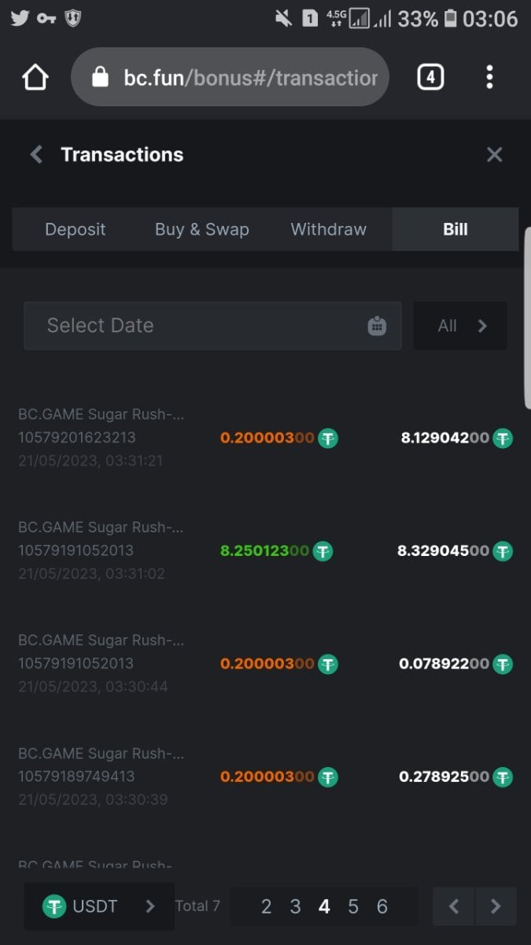The width and height of the screenshot is (531, 945).
Task: Expand the All filter dropdown
Action: (460, 325)
